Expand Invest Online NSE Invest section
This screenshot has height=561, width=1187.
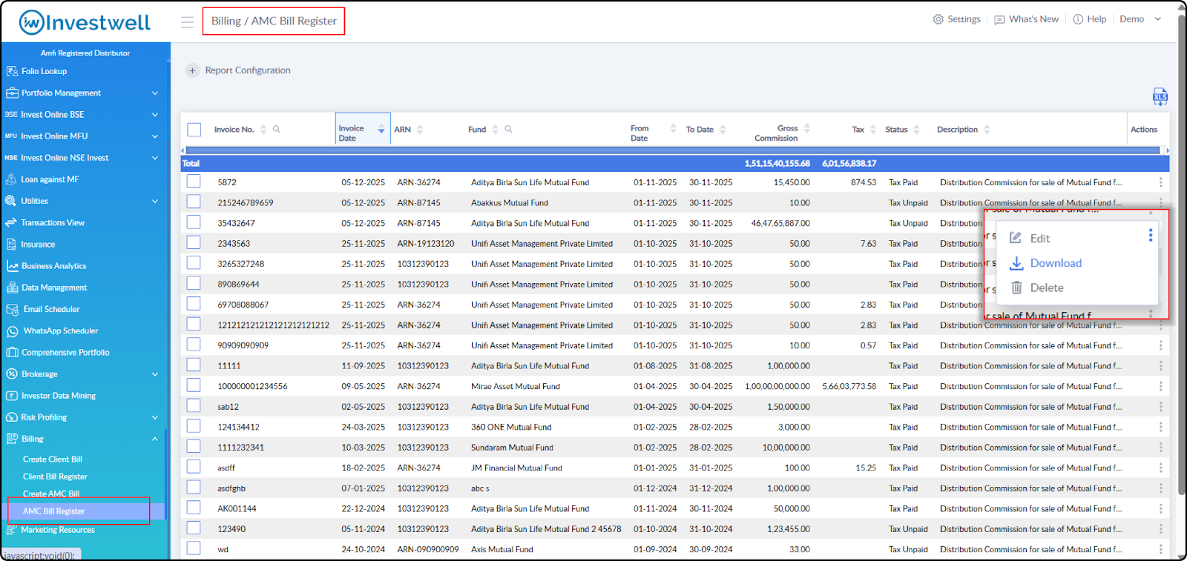click(155, 158)
